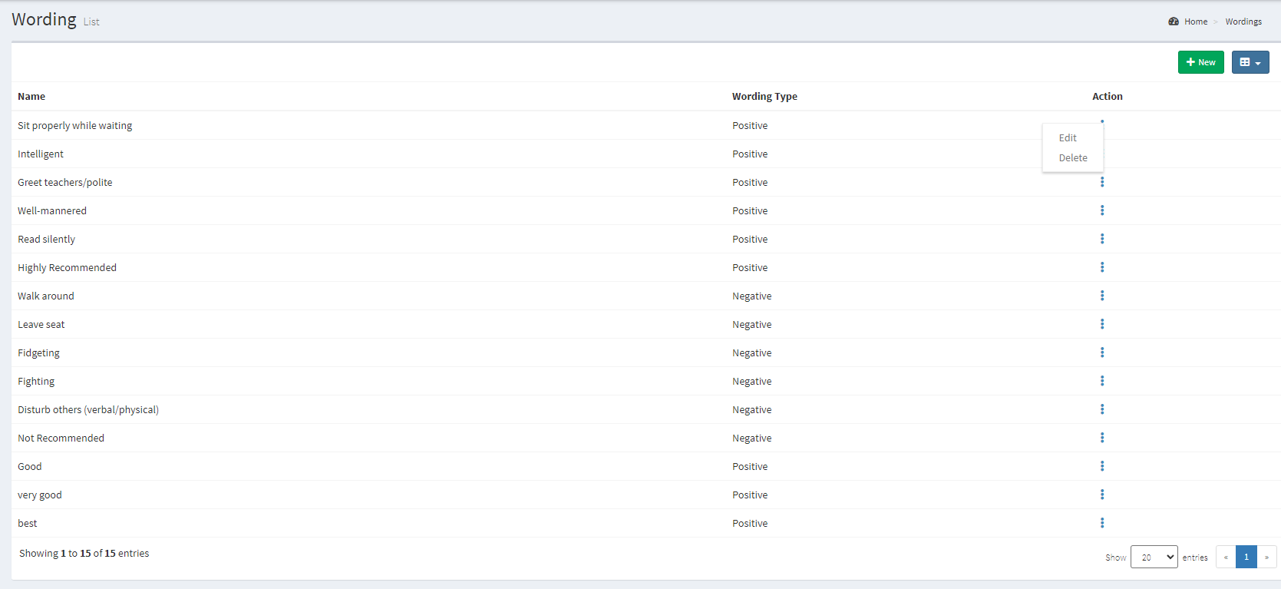
Task: Expand the table column view dropdown
Action: (x=1250, y=62)
